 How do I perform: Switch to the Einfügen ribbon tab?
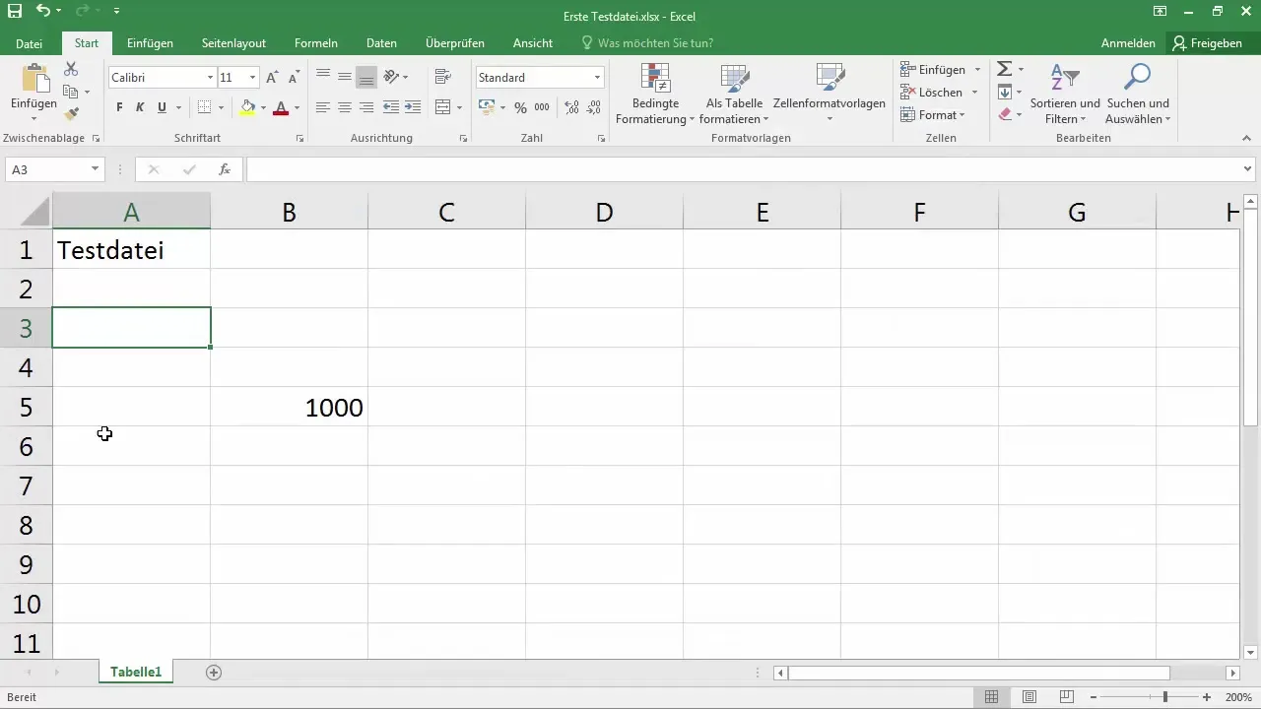150,43
